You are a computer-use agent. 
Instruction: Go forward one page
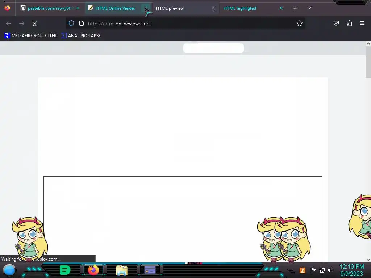click(x=22, y=24)
